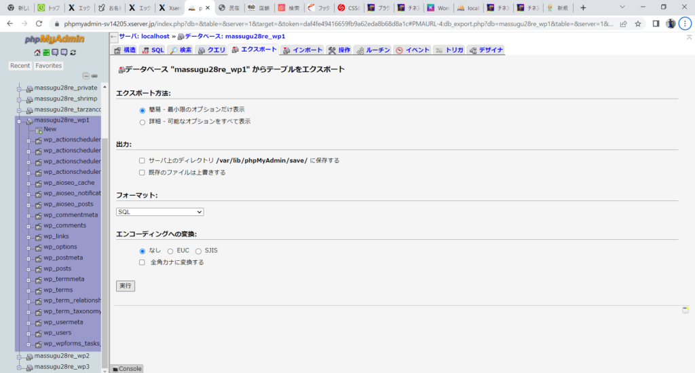This screenshot has height=373, width=695.
Task: Open the SQL format dropdown
Action: click(x=160, y=212)
